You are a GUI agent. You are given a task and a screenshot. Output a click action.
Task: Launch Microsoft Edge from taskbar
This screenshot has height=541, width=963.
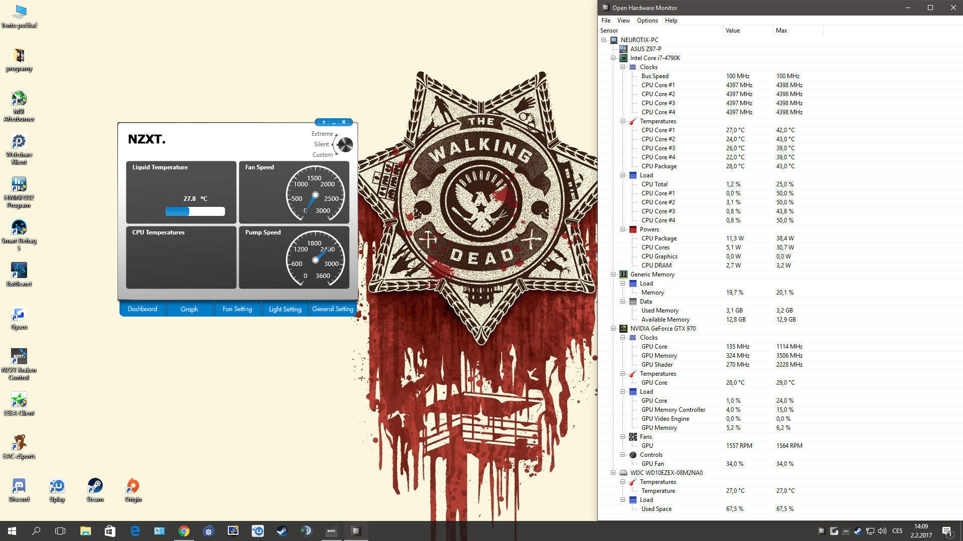tap(135, 531)
